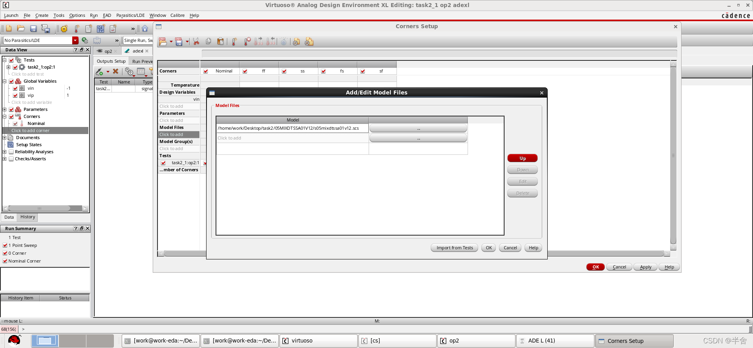Click the green run-with-gear icon
Viewport: 753px width, 348px height.
tap(85, 40)
